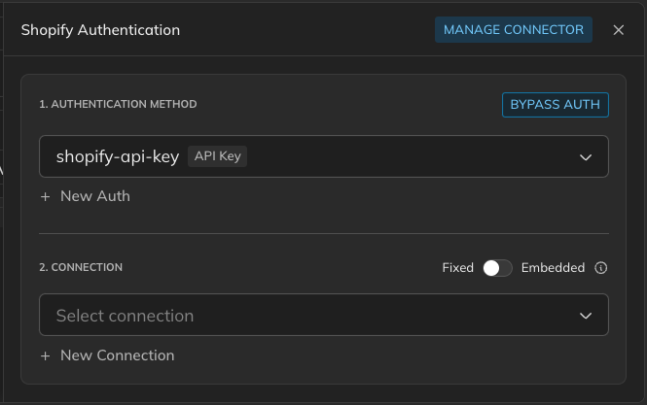Viewport: 647px width, 405px height.
Task: Click the shopify-api-key auth method name
Action: point(117,156)
